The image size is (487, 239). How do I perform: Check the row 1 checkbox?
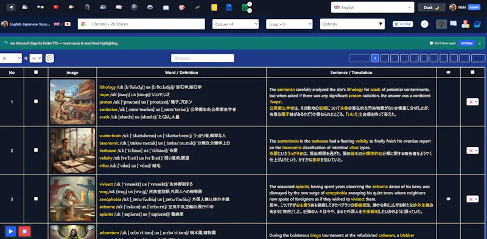point(36,101)
